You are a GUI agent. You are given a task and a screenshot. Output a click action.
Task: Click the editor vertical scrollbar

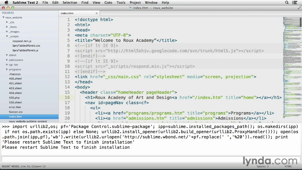coord(301,22)
